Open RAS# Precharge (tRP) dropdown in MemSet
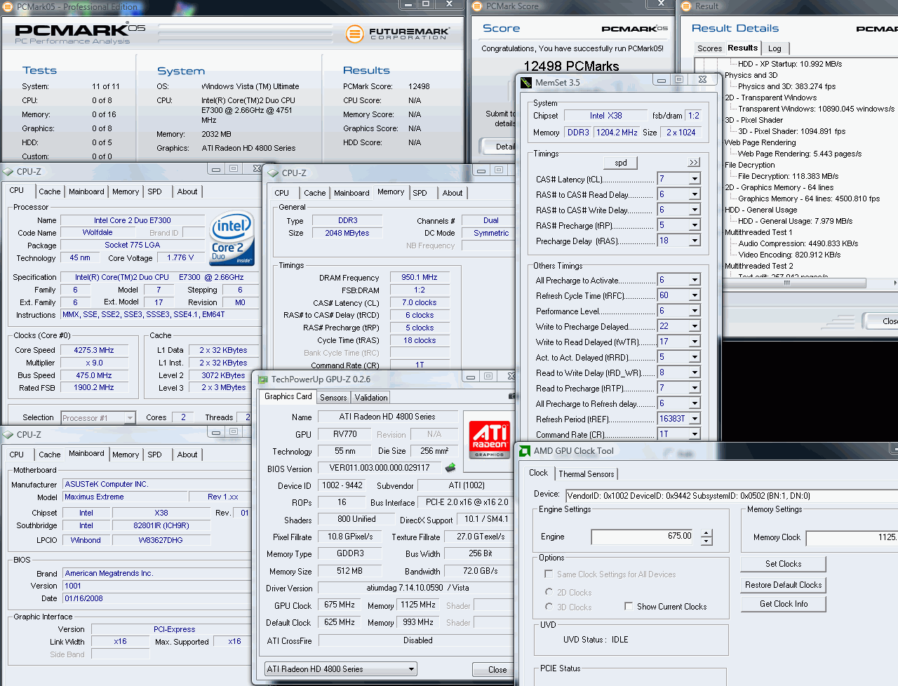 point(695,225)
